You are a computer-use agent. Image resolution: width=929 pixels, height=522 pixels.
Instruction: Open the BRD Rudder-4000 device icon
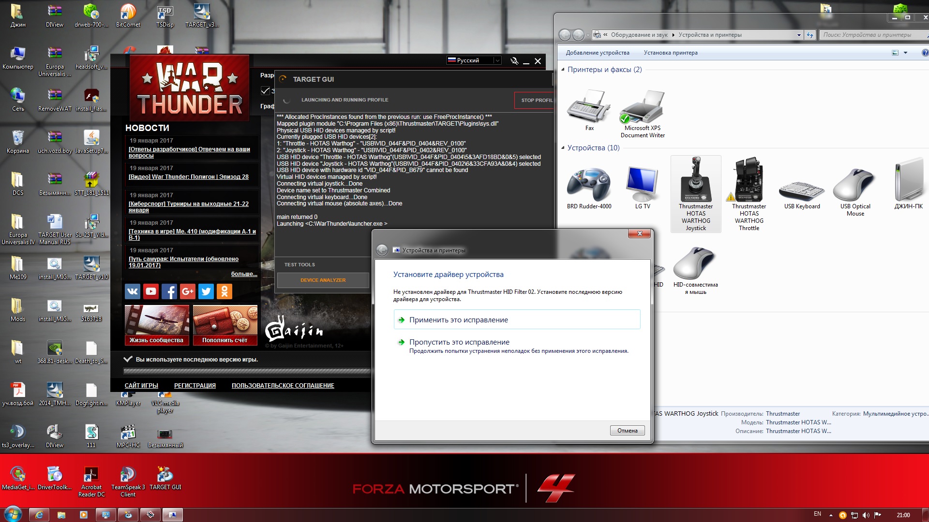[x=589, y=187]
